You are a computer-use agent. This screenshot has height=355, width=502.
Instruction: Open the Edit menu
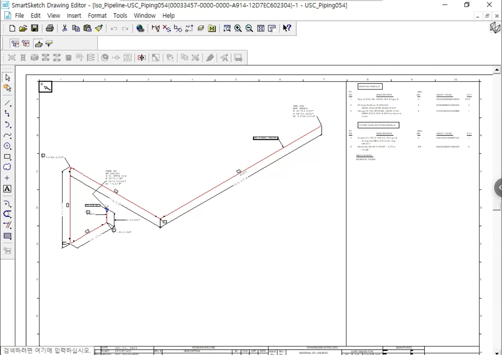[36, 16]
